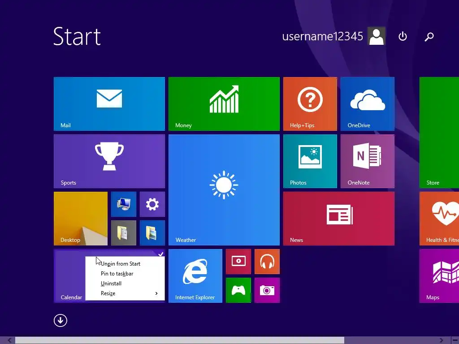Open the Video tile
This screenshot has width=459, height=344.
(238, 262)
